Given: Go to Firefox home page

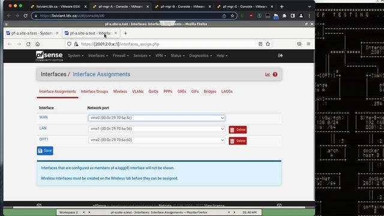Looking at the screenshot, I should click(x=37, y=44).
